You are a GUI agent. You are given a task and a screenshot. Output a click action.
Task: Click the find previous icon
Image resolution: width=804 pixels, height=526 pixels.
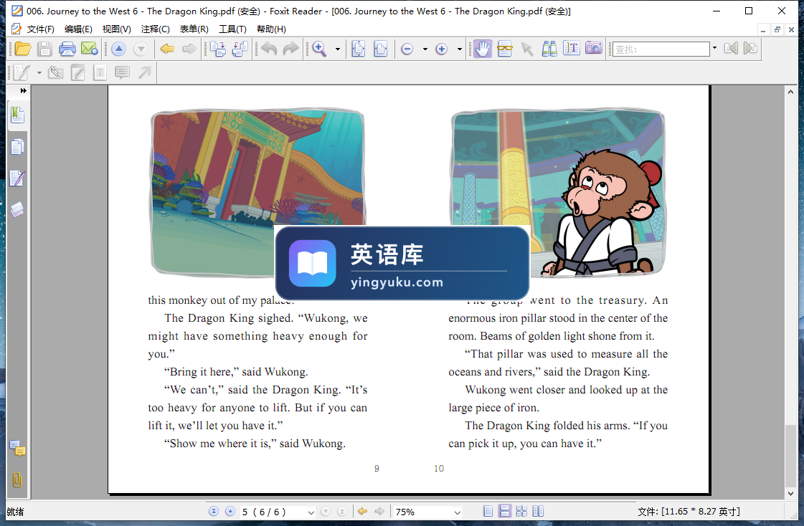point(731,49)
